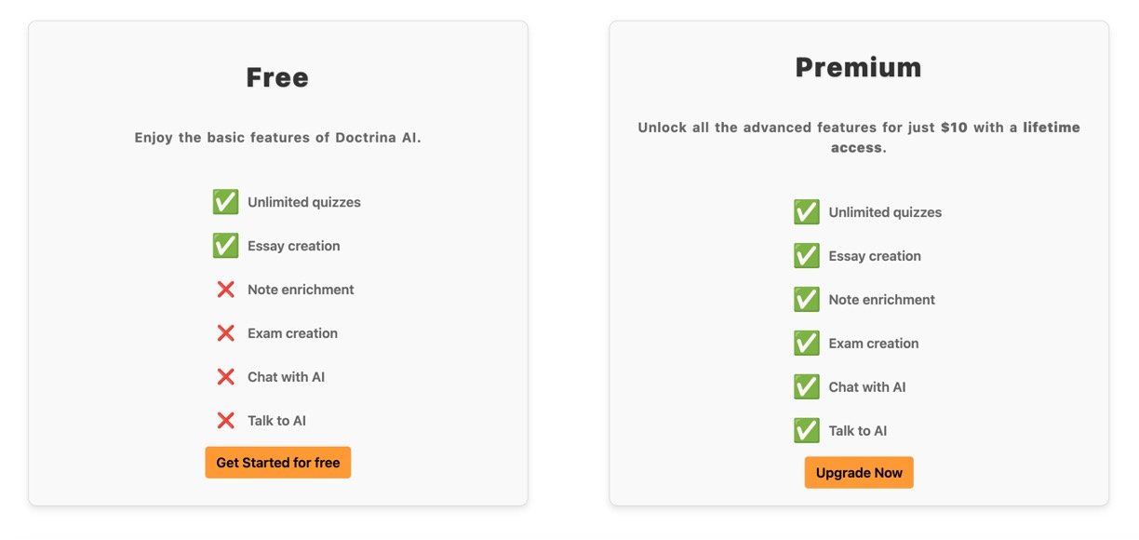Click the Get Started for free button

click(x=277, y=463)
